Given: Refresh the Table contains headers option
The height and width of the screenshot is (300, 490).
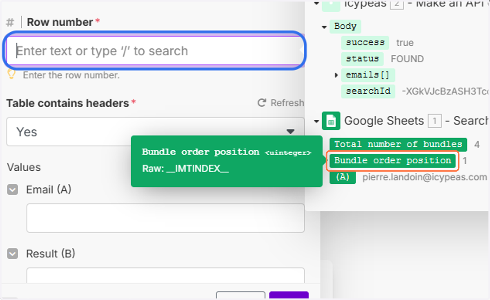Looking at the screenshot, I should pyautogui.click(x=281, y=103).
